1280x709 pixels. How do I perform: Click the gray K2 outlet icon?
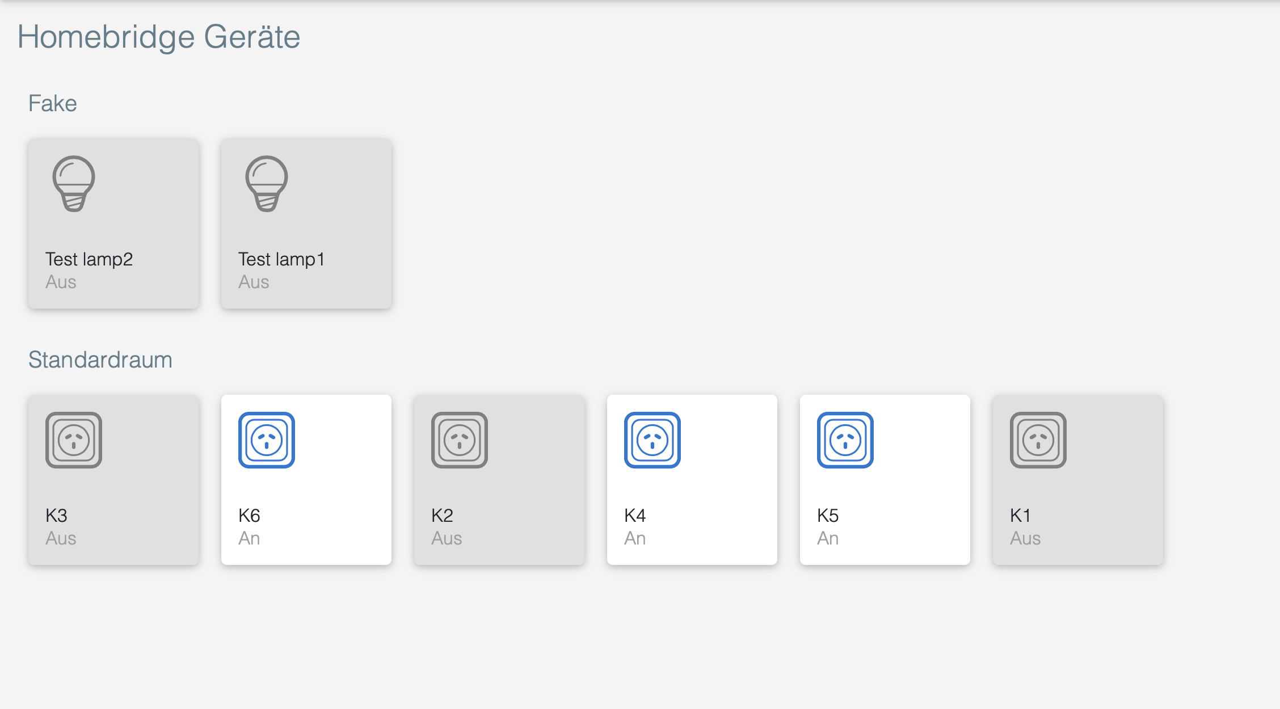point(460,440)
